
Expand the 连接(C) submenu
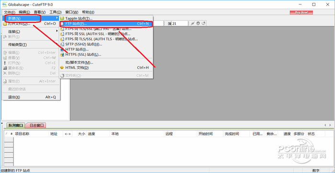pos(31,31)
